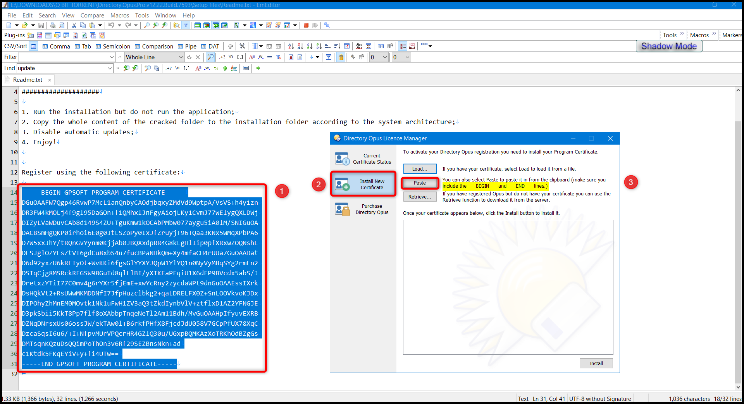Open the Search menu
Viewport: 744px width, 404px height.
coord(47,15)
